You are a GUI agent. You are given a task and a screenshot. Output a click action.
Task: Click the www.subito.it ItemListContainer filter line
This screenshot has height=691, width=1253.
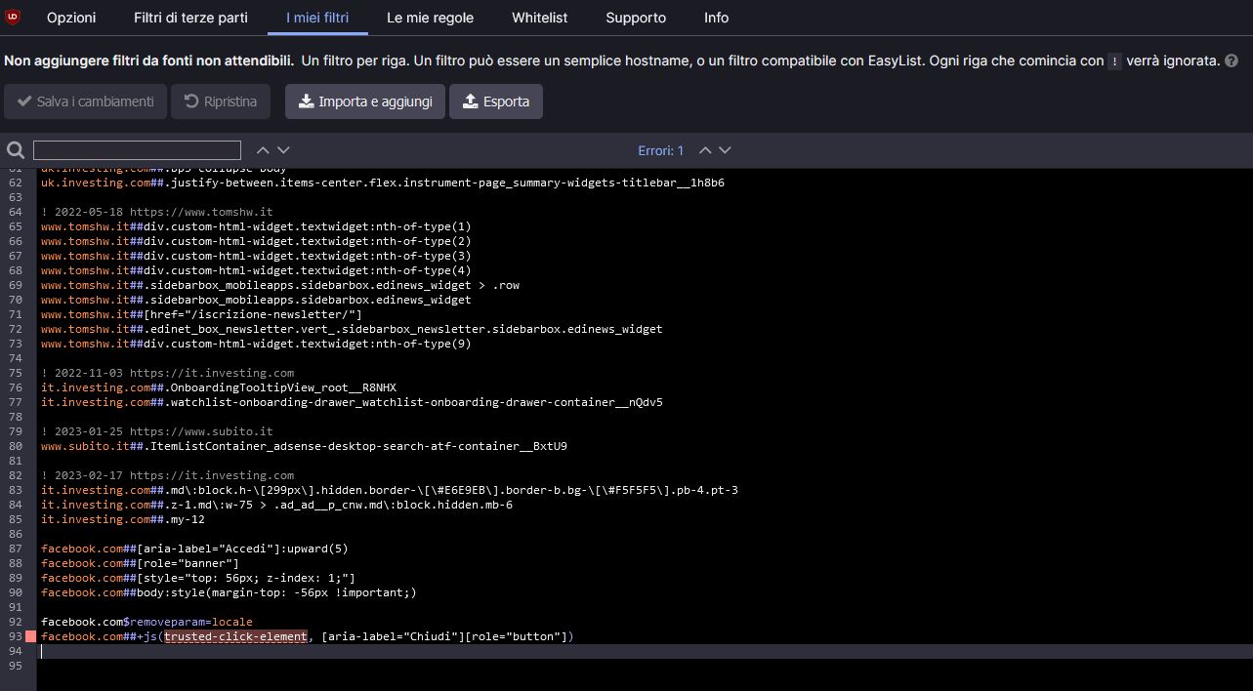coord(304,446)
